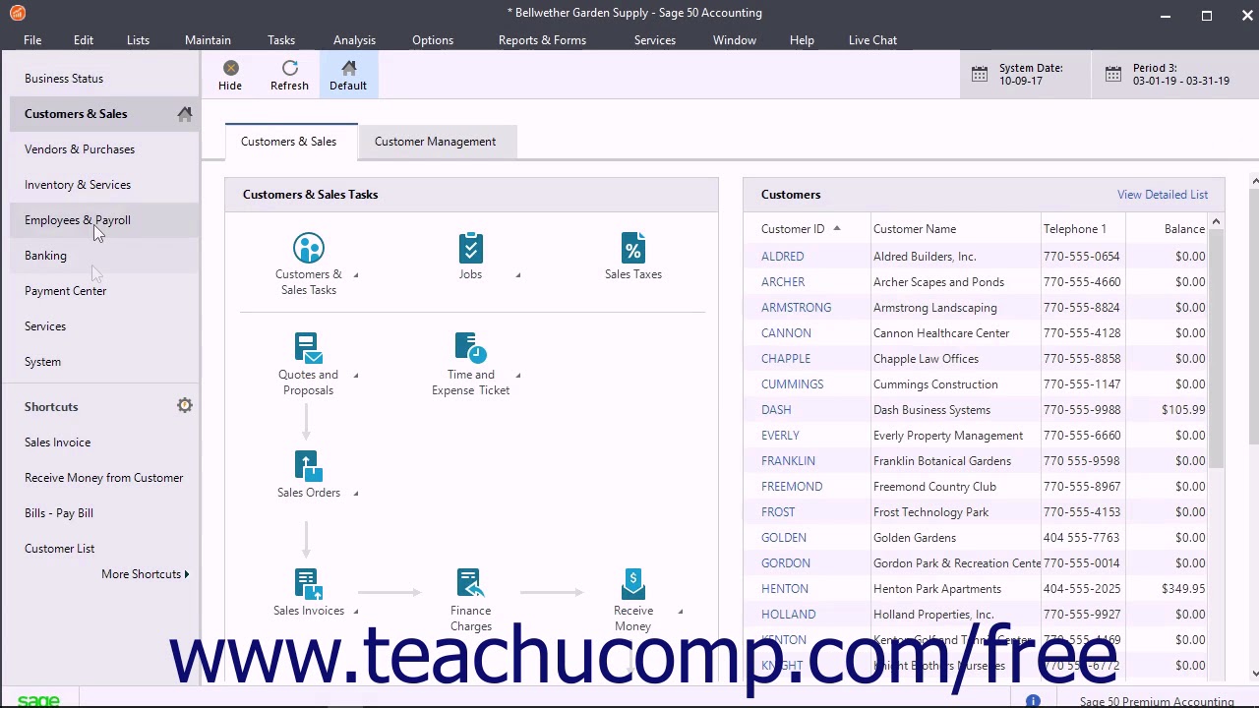Viewport: 1259px width, 708px height.
Task: Expand the Sales Invoices dropdown arrow
Action: 356,612
